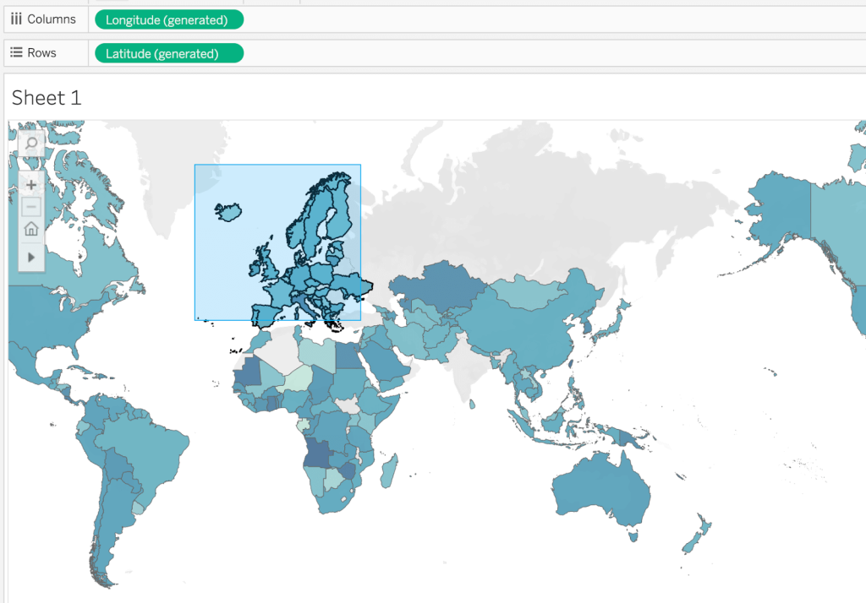Image resolution: width=866 pixels, height=603 pixels.
Task: Click the Rows shelf label
Action: click(42, 53)
